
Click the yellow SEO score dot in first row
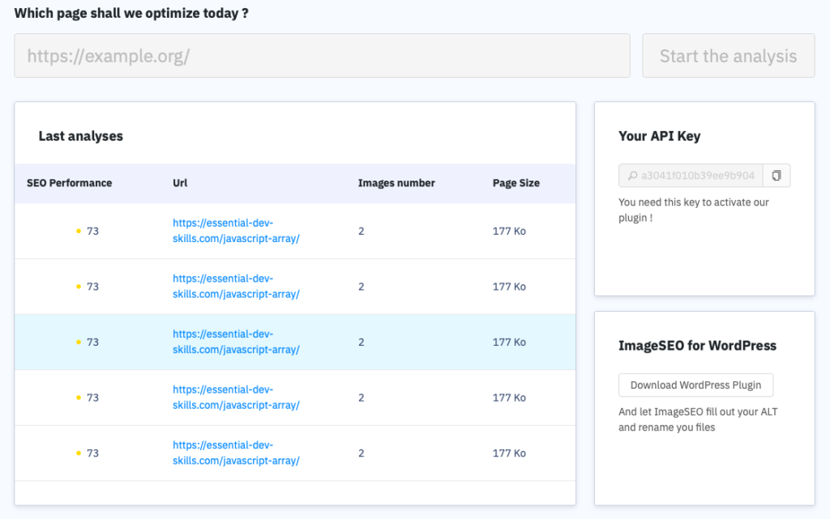tap(78, 230)
